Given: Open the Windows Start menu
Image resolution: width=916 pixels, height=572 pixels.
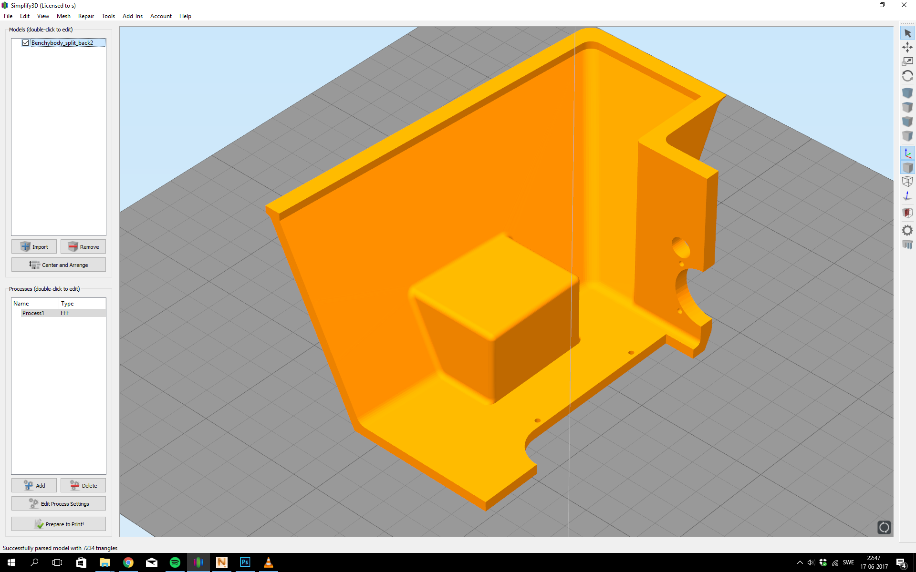Looking at the screenshot, I should coord(11,562).
